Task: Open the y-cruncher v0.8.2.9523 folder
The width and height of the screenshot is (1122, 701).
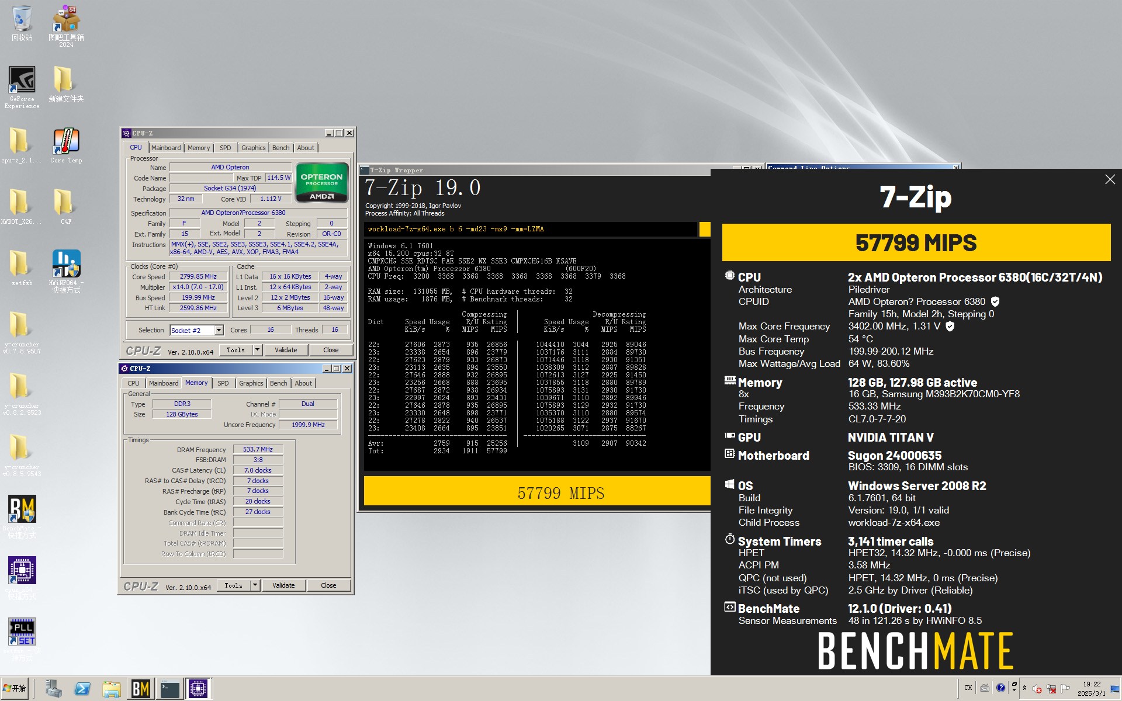Action: pyautogui.click(x=22, y=394)
